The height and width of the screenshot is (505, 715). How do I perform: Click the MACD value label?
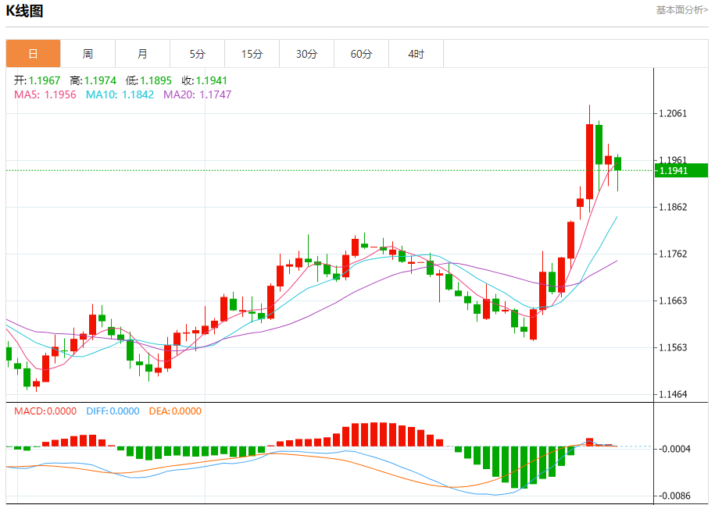tap(45, 411)
